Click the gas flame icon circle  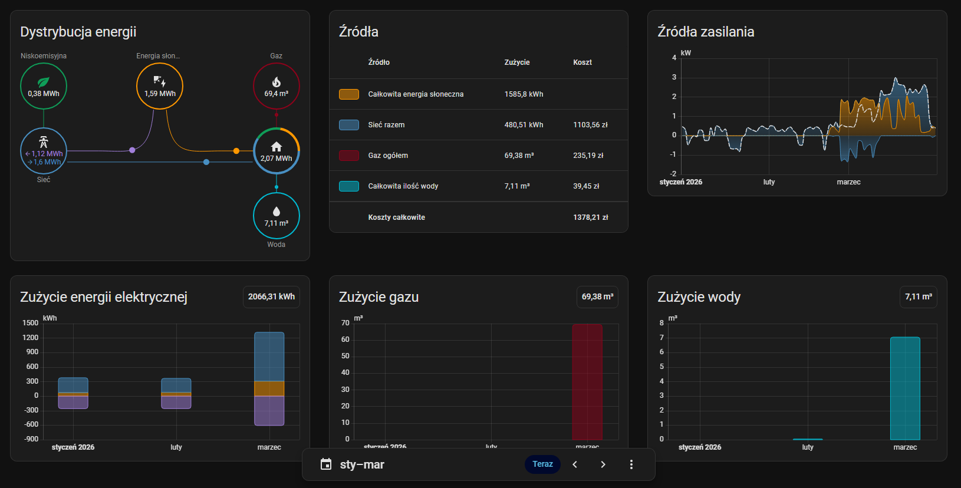pyautogui.click(x=276, y=86)
